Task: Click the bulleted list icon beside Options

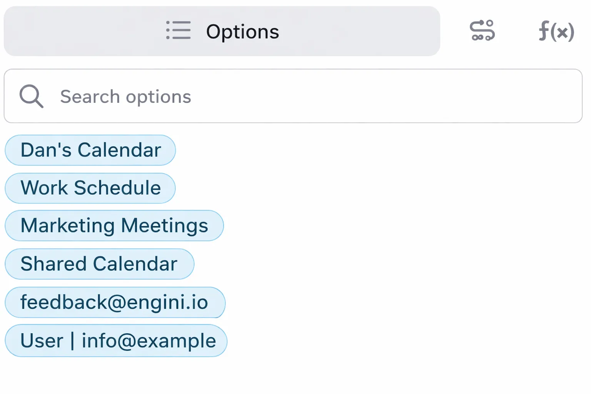Action: click(178, 30)
